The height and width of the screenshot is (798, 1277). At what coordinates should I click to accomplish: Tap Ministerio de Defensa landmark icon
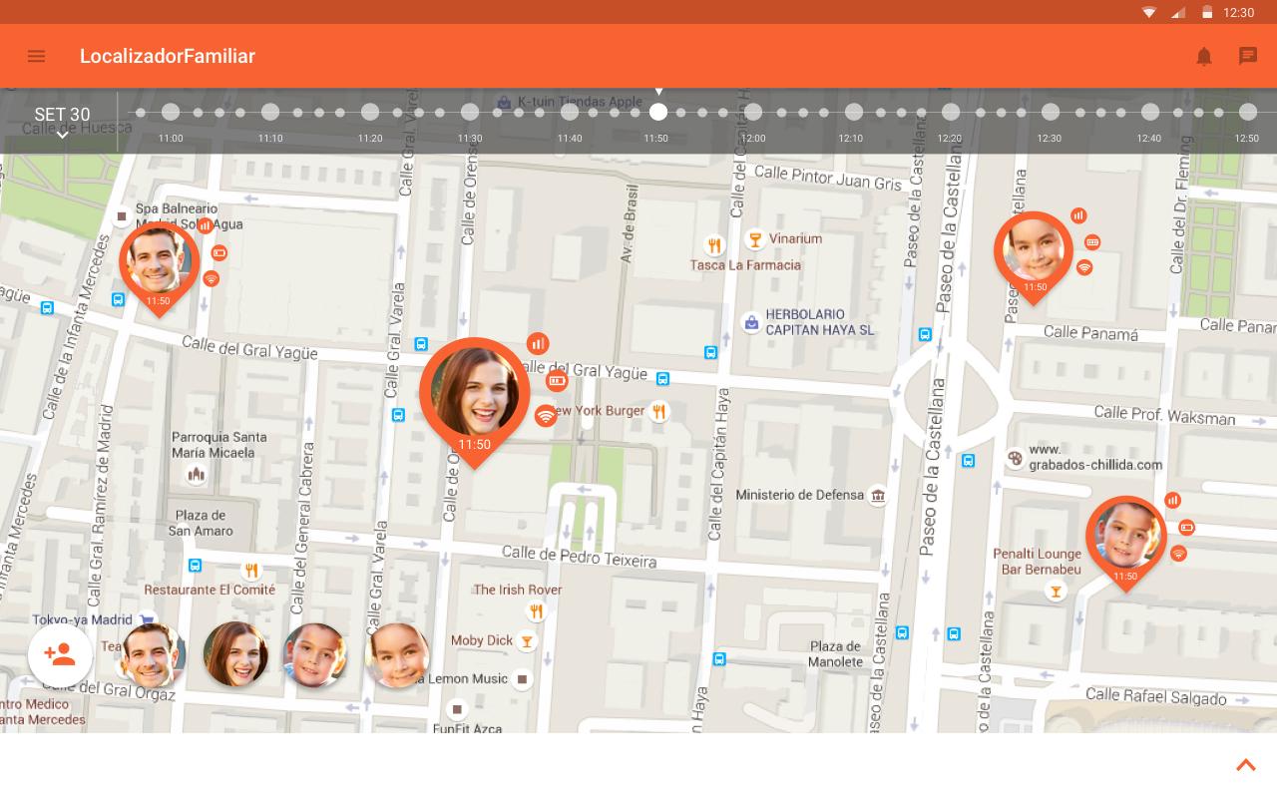tap(878, 496)
